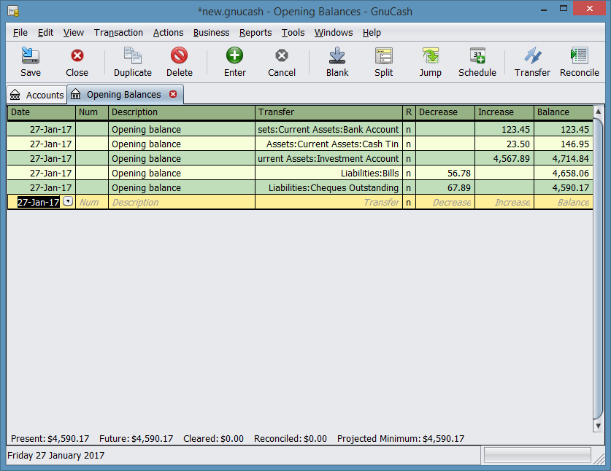
Task: Click the Decrease field in the blank row
Action: (445, 203)
